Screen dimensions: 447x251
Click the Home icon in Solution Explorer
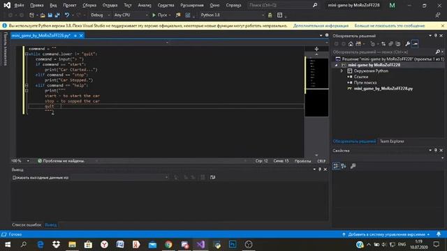351,44
